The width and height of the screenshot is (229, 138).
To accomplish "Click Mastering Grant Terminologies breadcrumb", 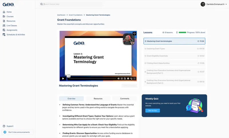I will click(98, 15).
